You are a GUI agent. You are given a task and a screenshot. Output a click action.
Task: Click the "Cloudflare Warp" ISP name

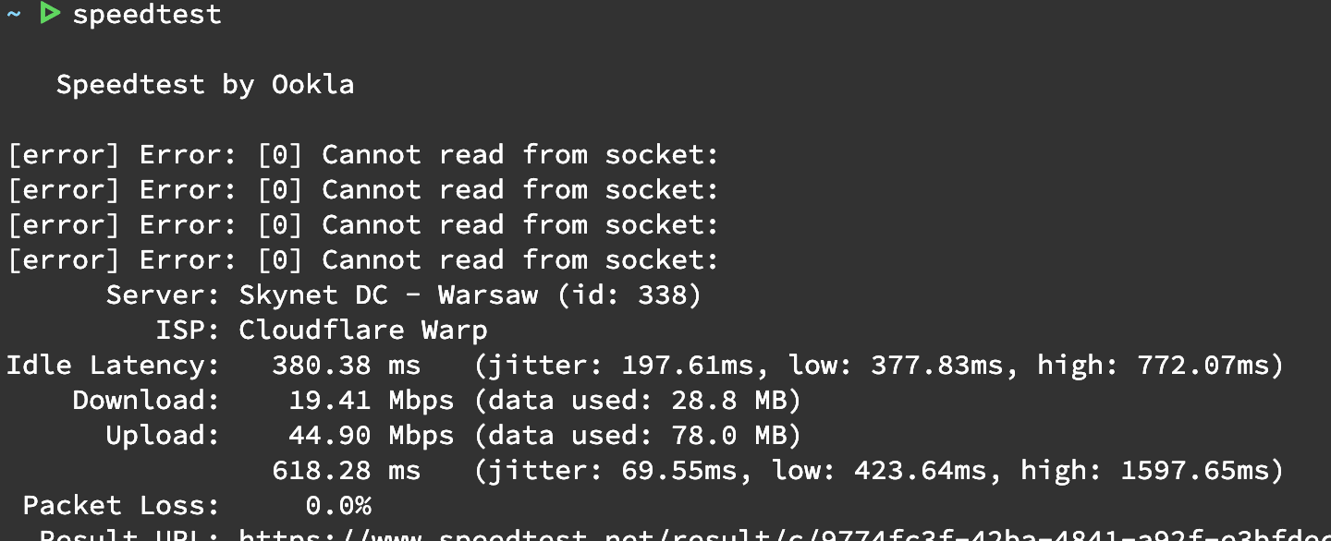[362, 331]
